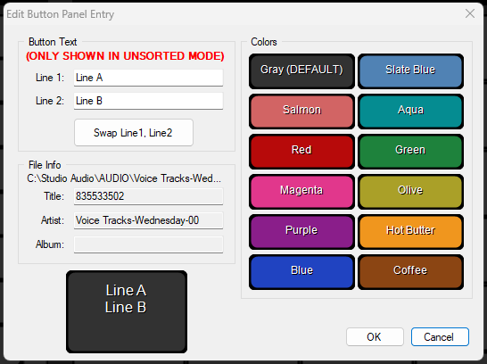Select the Blue color swatch
The height and width of the screenshot is (364, 487).
click(x=301, y=272)
